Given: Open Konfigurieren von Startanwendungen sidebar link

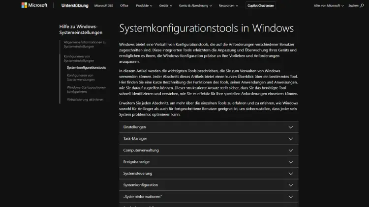Looking at the screenshot, I should coord(81,78).
